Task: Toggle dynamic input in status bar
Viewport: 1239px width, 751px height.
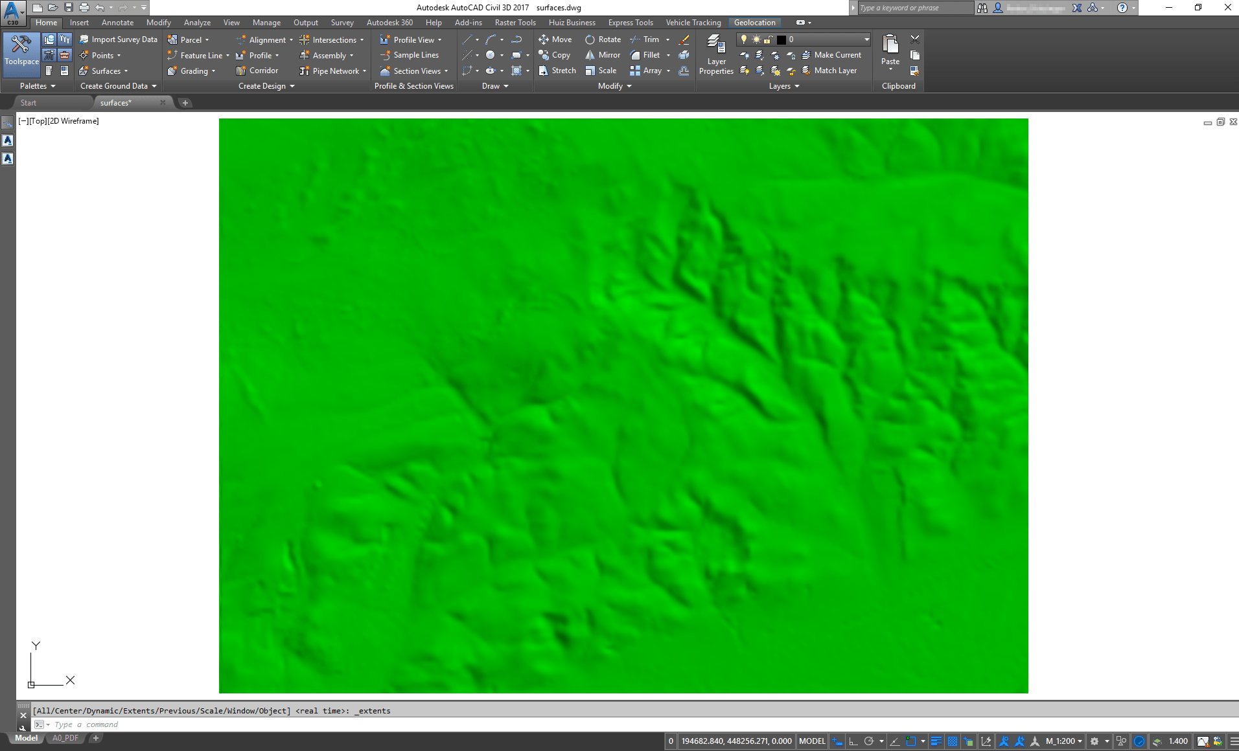Action: [x=838, y=741]
